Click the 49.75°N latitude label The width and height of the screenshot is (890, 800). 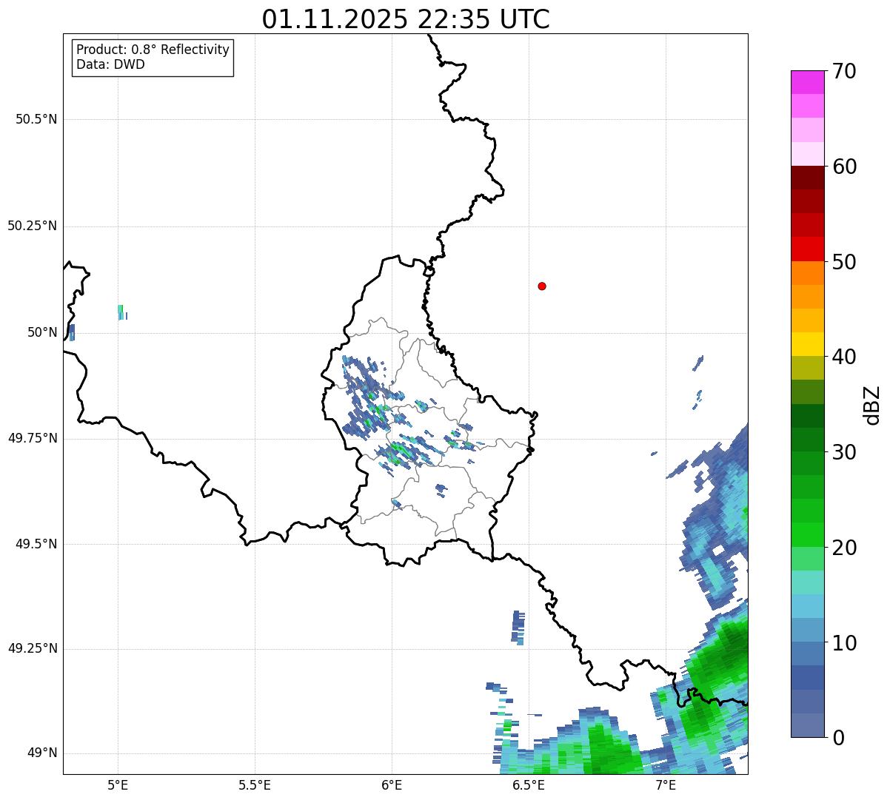coord(33,438)
